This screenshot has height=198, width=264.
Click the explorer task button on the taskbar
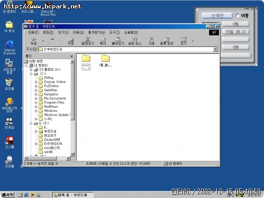(73, 195)
